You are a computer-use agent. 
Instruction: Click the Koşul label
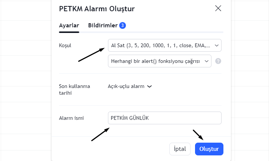[x=65, y=45]
